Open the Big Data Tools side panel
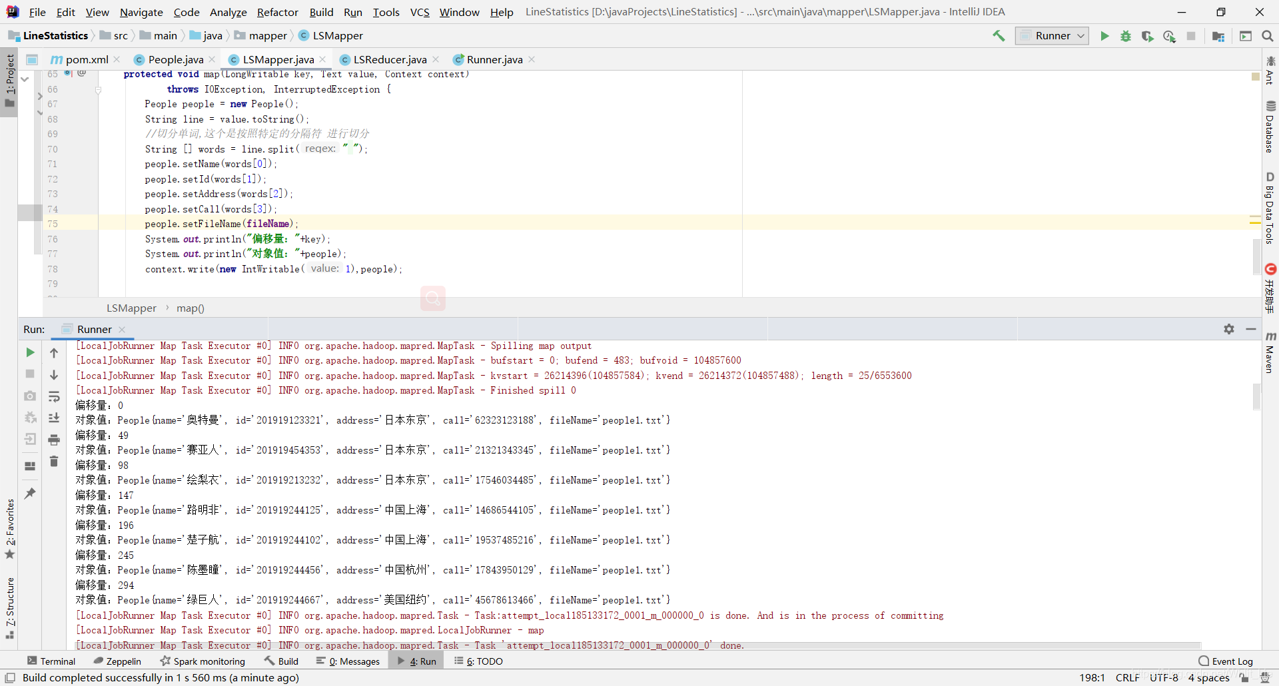This screenshot has width=1279, height=686. pyautogui.click(x=1270, y=208)
